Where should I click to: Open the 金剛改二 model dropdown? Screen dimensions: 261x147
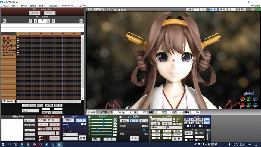coord(158,127)
